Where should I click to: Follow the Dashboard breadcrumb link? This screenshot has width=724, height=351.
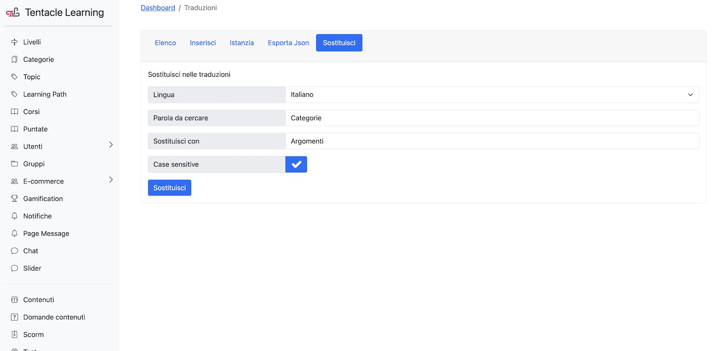[x=158, y=8]
